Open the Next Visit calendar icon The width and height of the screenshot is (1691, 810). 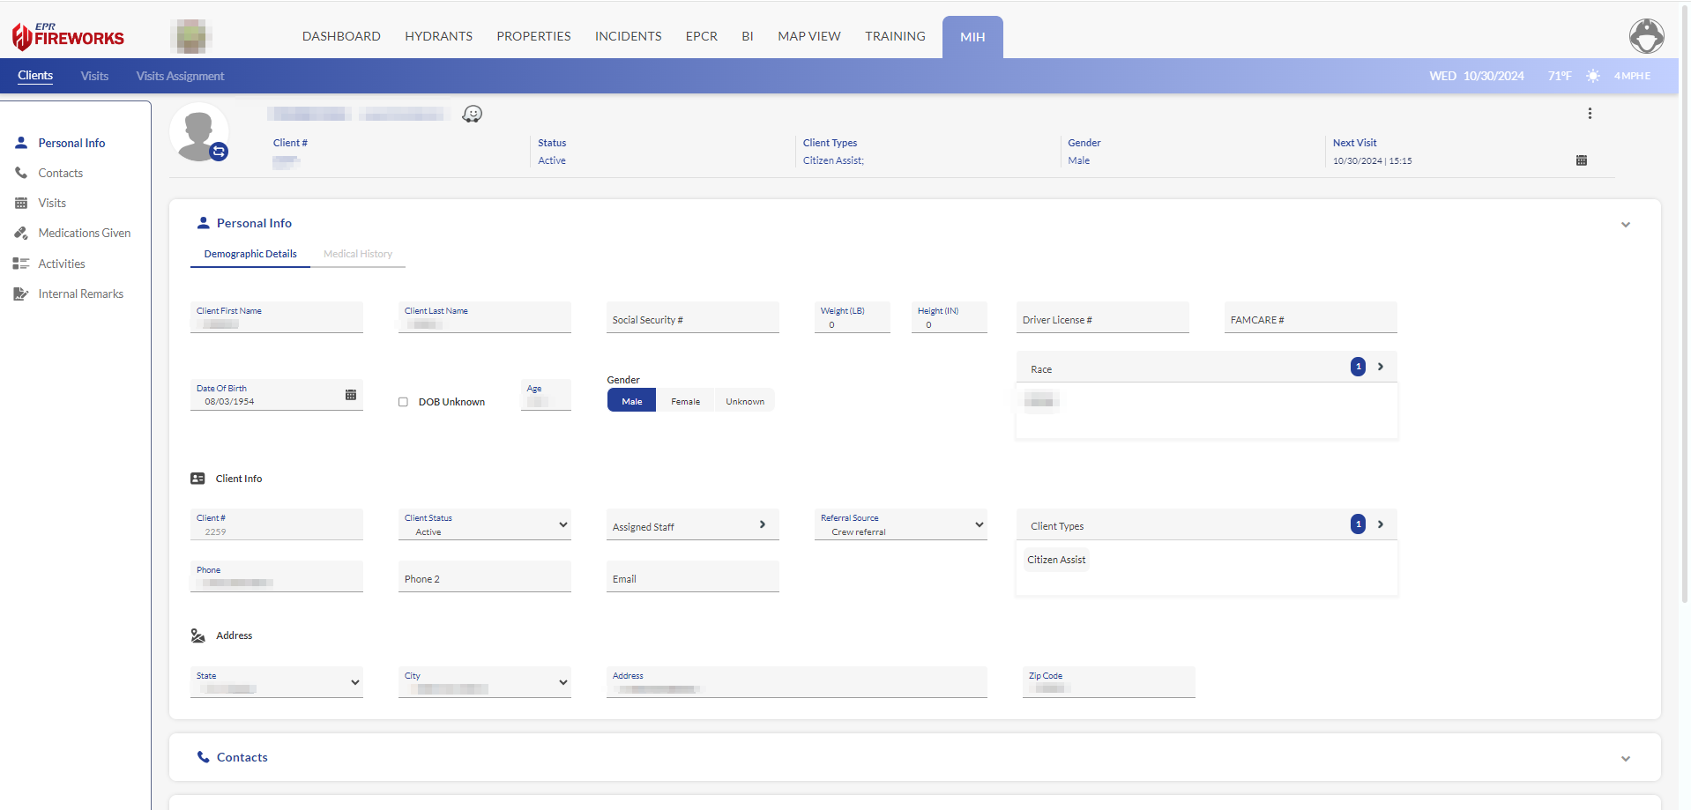point(1581,160)
